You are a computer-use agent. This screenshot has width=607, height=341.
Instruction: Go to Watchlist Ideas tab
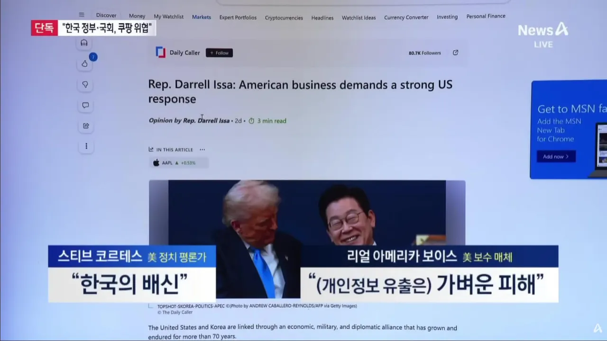(359, 18)
